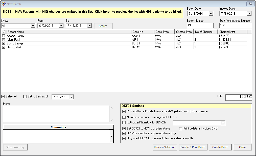Uncheck the row checkbox for Adams, Kenny
Viewport: 256px width, 156px height.
tap(3, 36)
